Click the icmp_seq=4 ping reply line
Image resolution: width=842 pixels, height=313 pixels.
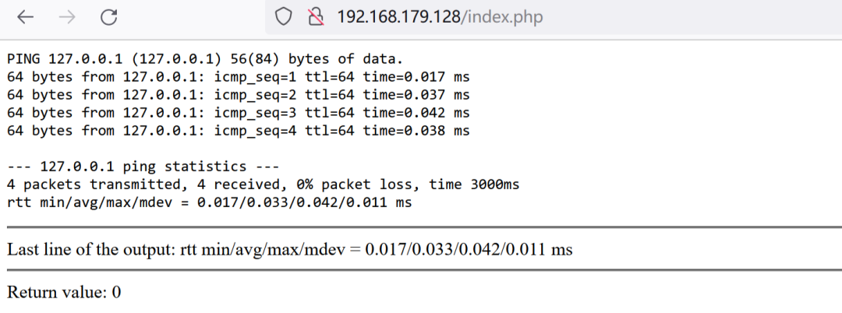[x=238, y=131]
